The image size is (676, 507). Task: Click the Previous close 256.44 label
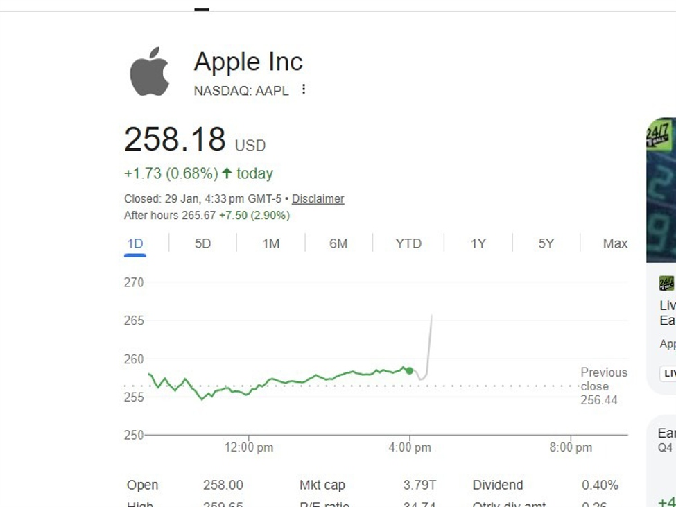click(603, 386)
